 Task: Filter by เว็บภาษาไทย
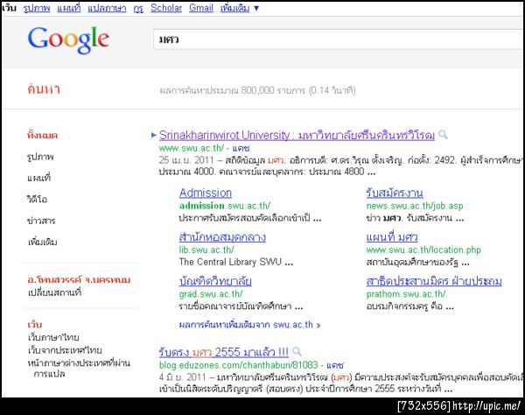[53, 337]
